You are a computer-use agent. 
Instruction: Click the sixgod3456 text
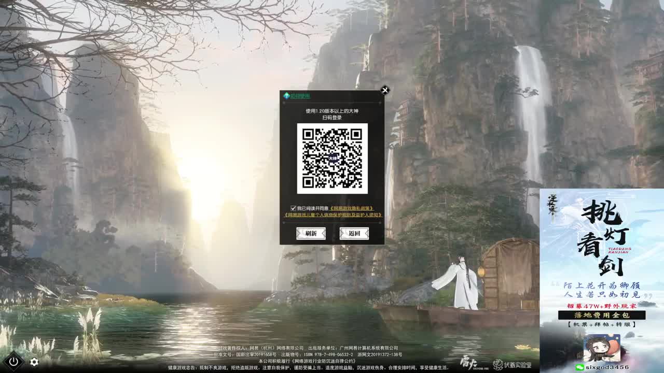pyautogui.click(x=607, y=367)
